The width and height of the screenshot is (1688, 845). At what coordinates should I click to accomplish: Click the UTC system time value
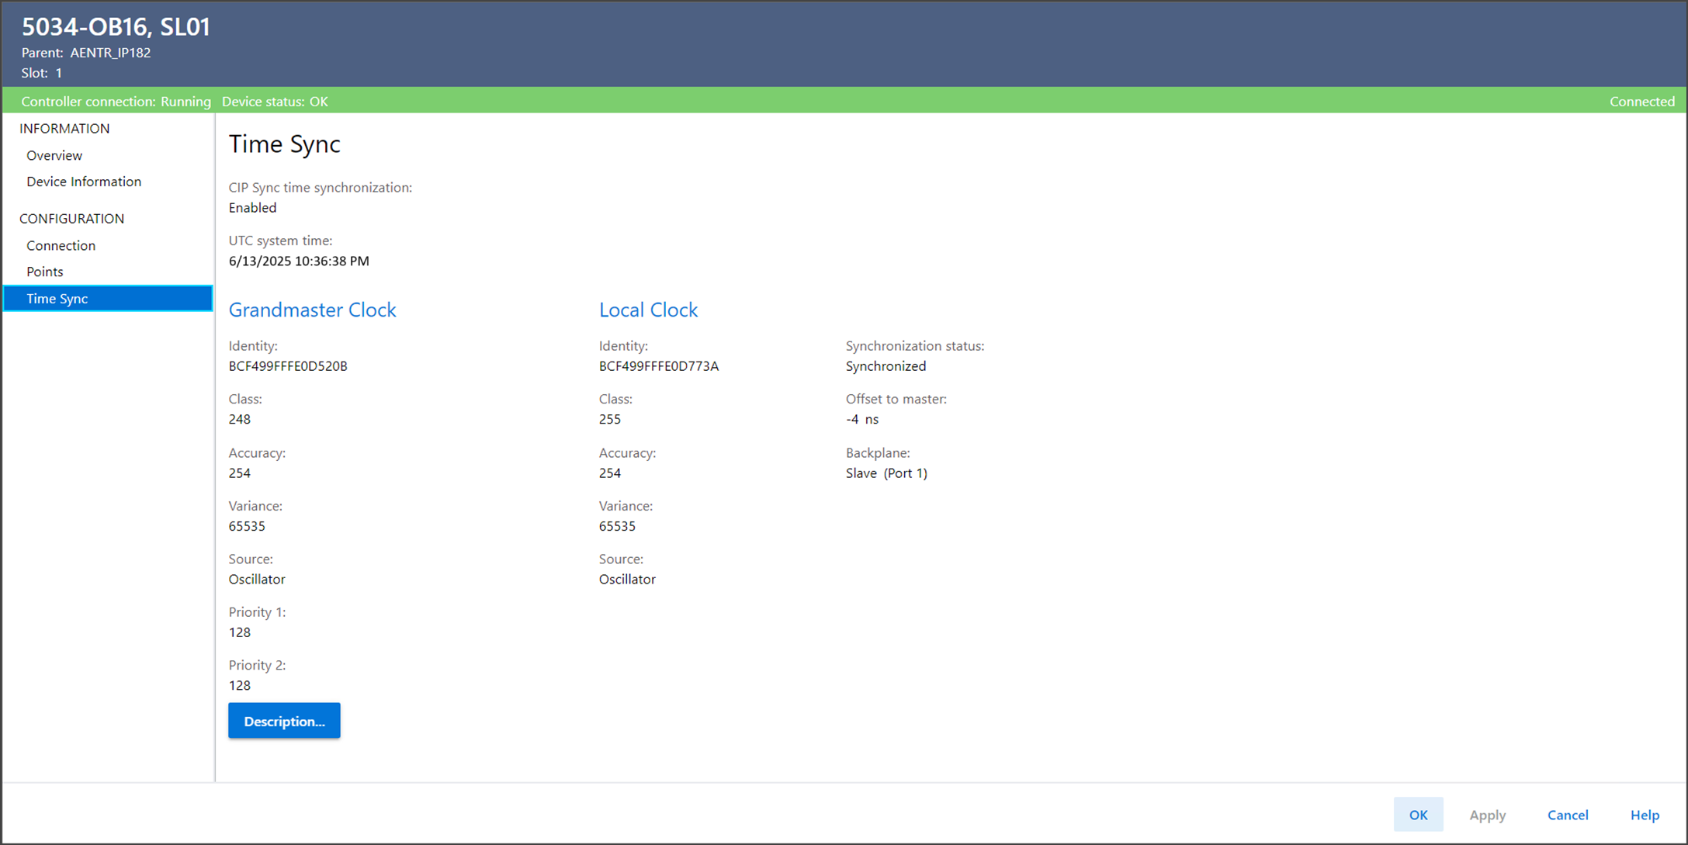[x=299, y=261]
